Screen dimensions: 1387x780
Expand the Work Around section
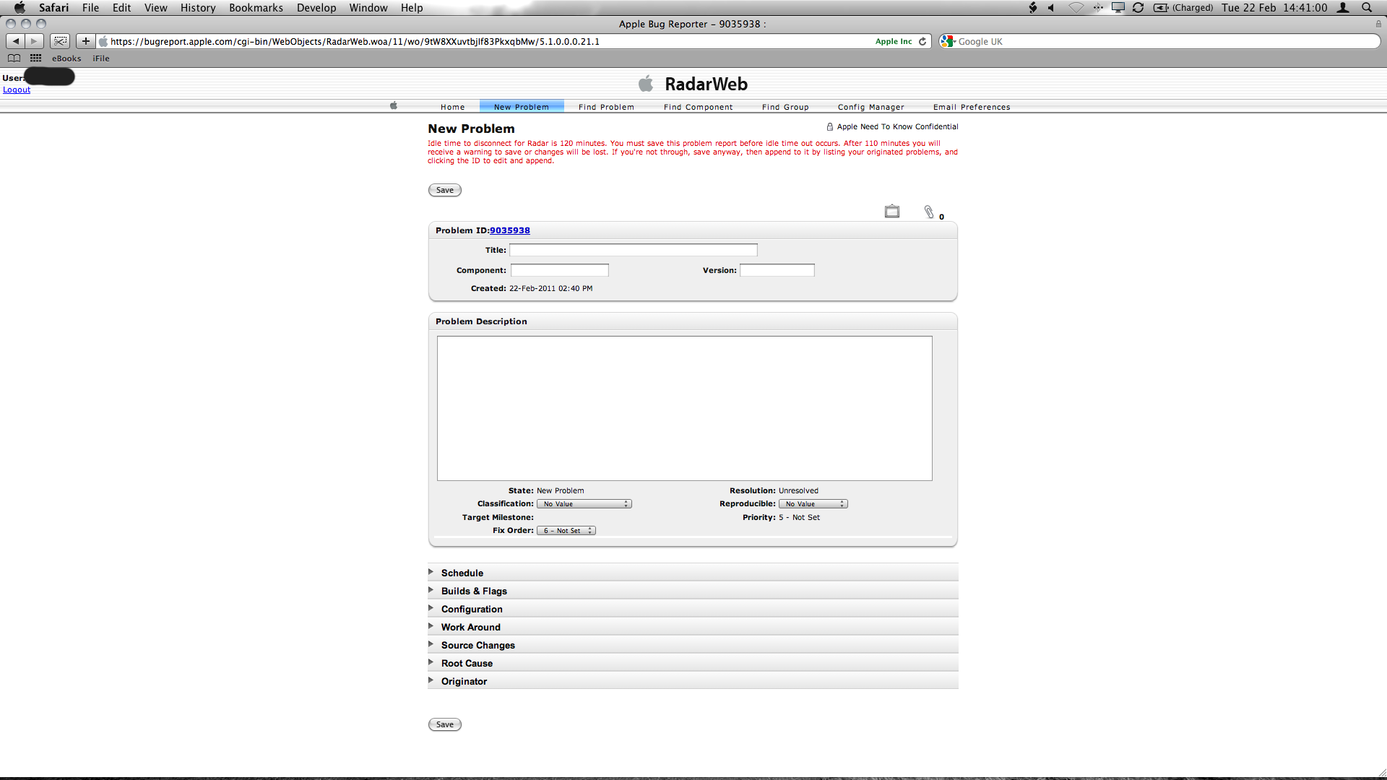(693, 627)
